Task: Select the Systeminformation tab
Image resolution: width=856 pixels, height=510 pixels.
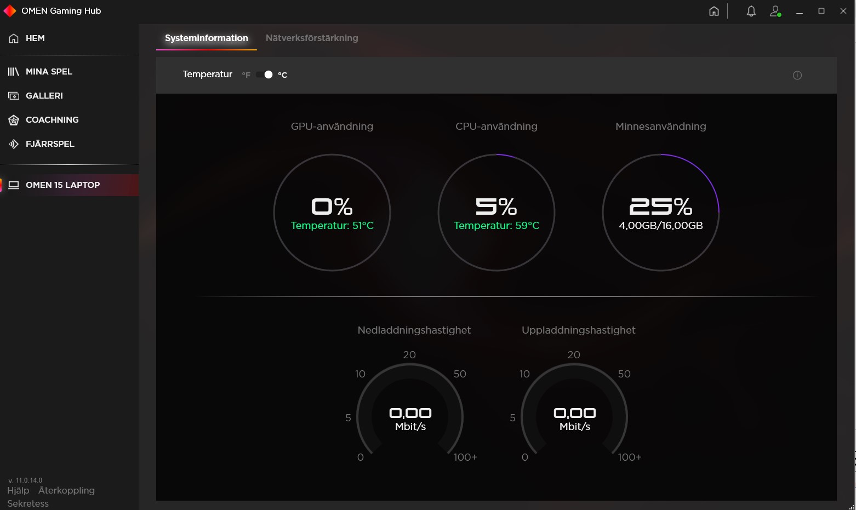Action: (206, 38)
